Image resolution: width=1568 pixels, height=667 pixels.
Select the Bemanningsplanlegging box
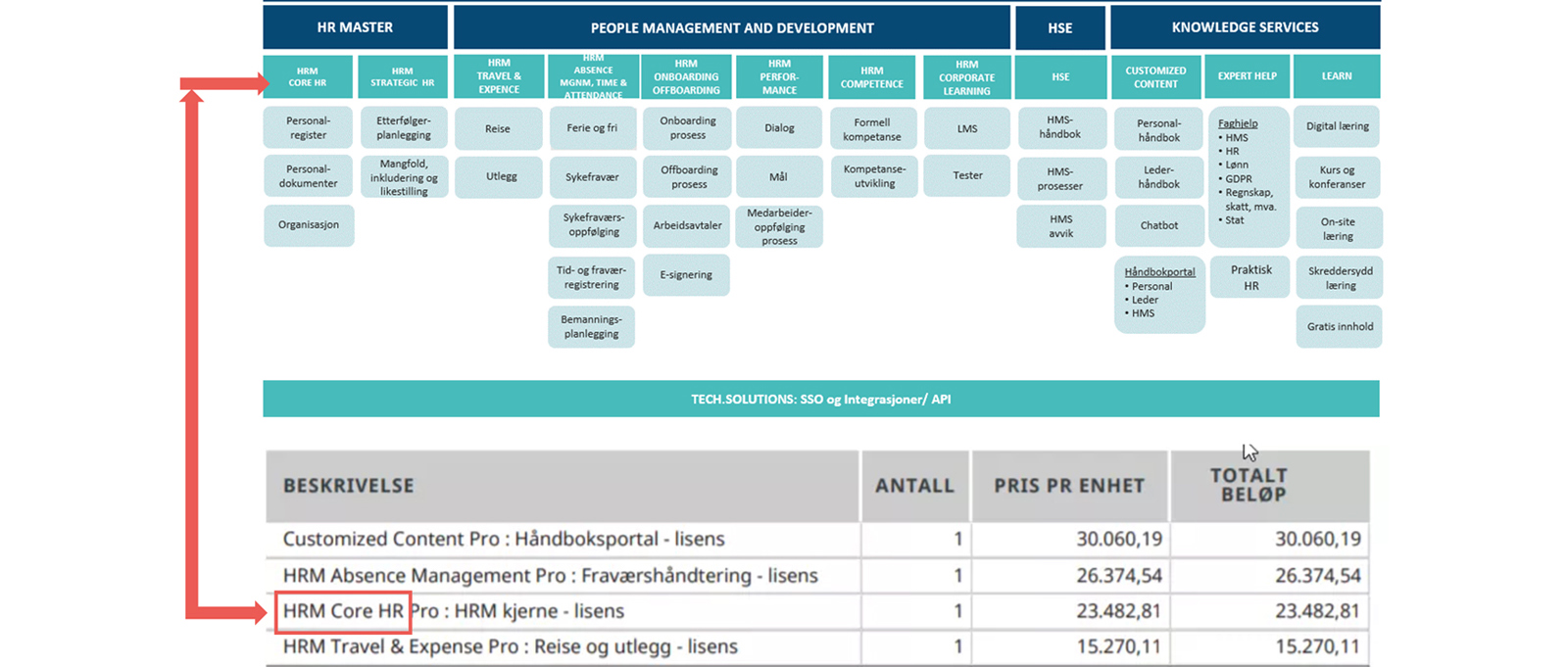pyautogui.click(x=591, y=327)
